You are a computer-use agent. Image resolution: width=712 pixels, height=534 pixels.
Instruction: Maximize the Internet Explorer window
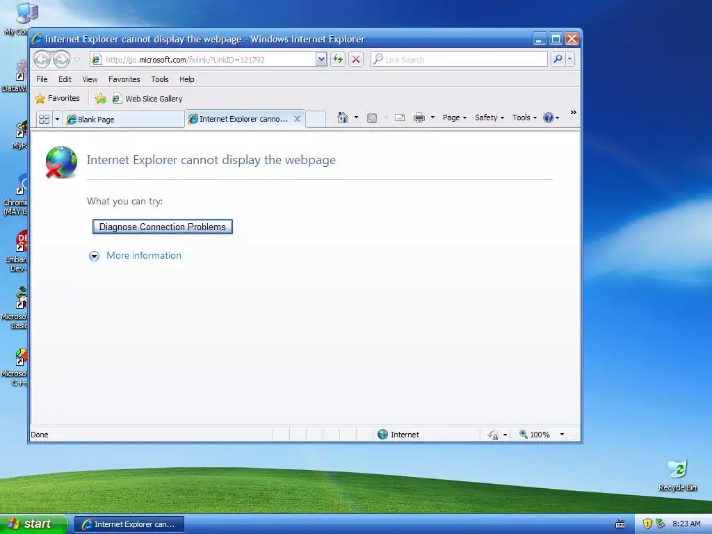[556, 39]
